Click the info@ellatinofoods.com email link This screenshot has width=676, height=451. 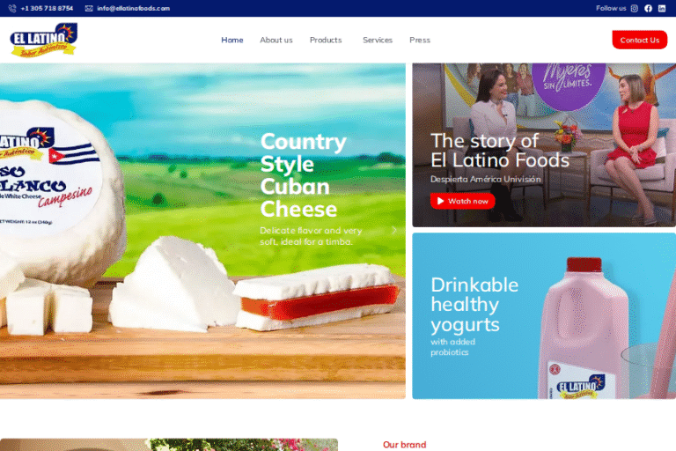click(x=133, y=8)
